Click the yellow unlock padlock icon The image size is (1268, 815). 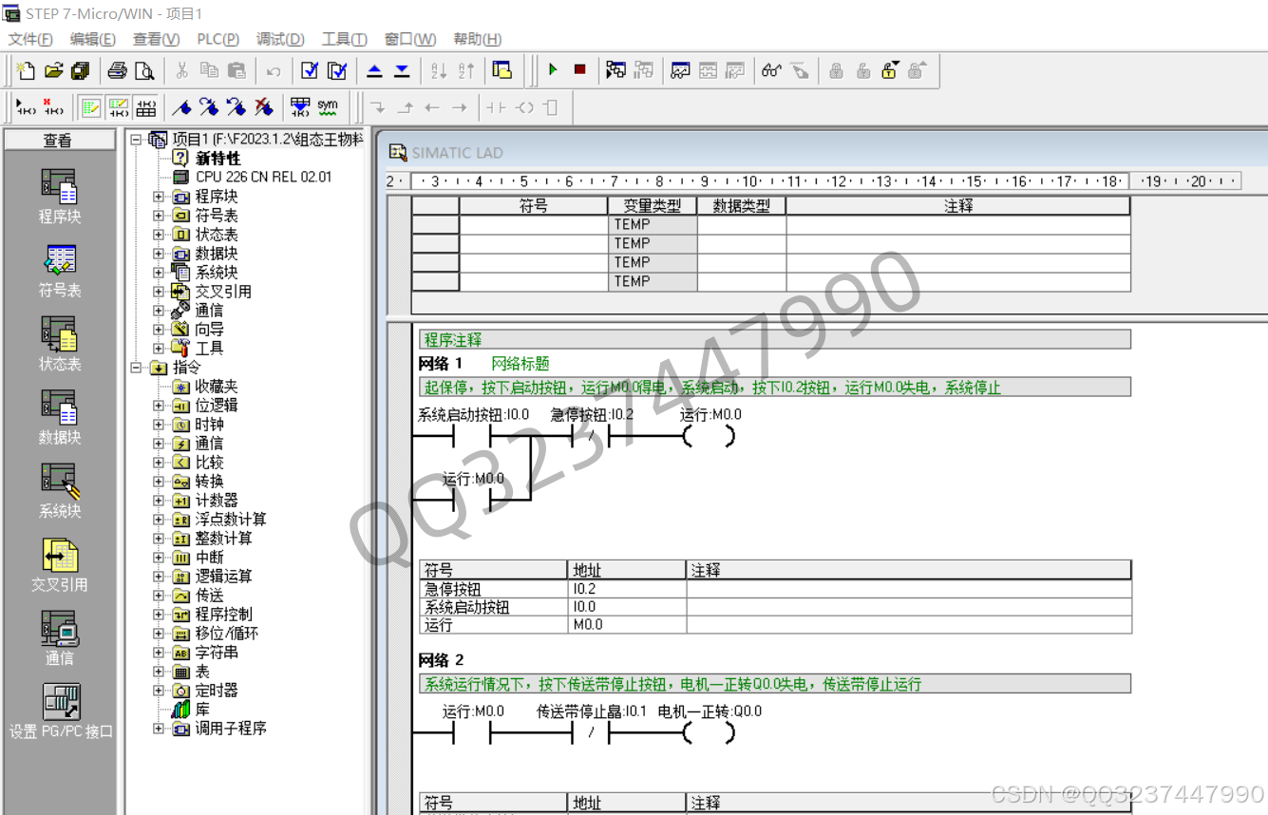(x=890, y=70)
